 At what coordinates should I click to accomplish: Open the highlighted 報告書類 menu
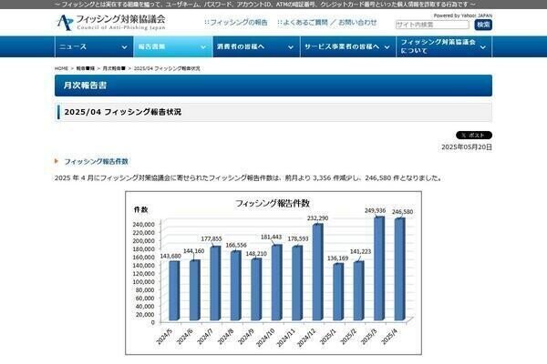(x=173, y=46)
